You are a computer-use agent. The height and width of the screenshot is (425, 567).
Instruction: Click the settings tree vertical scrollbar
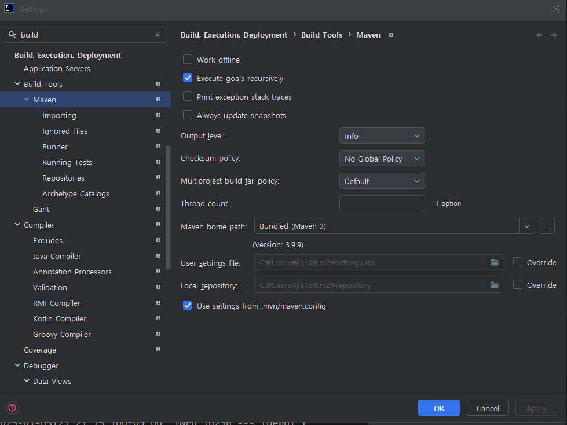click(x=168, y=207)
